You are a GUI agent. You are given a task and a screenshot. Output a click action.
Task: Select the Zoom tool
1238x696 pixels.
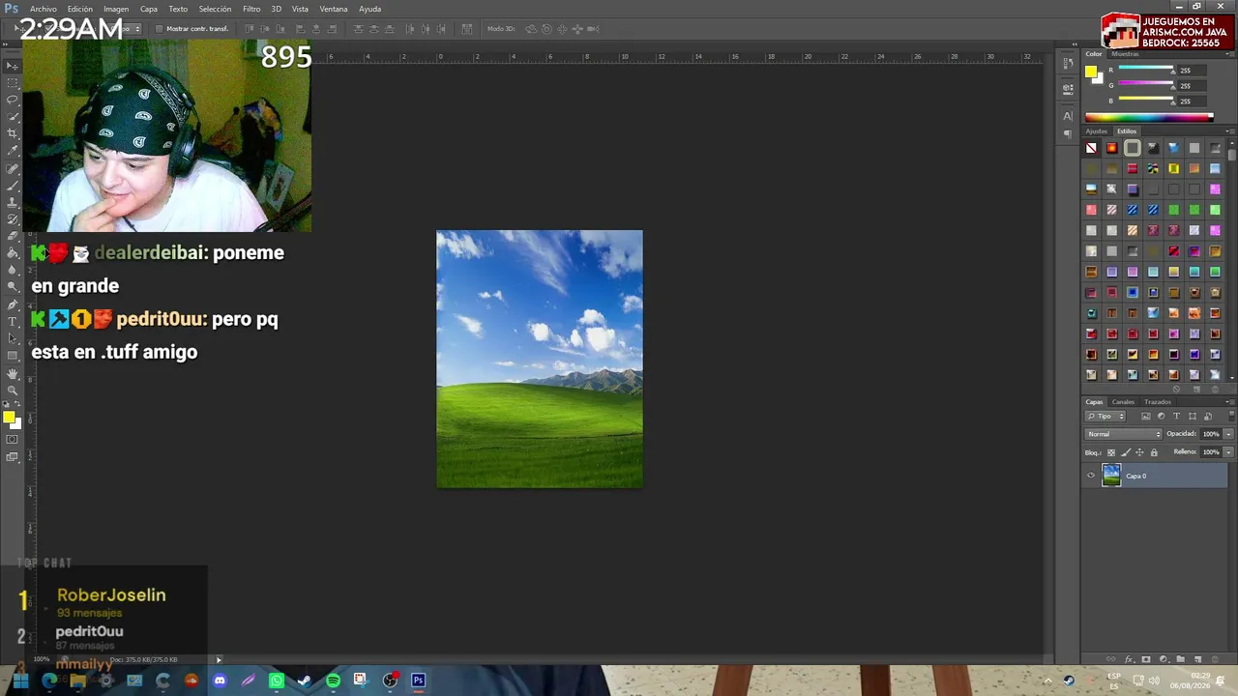point(13,390)
